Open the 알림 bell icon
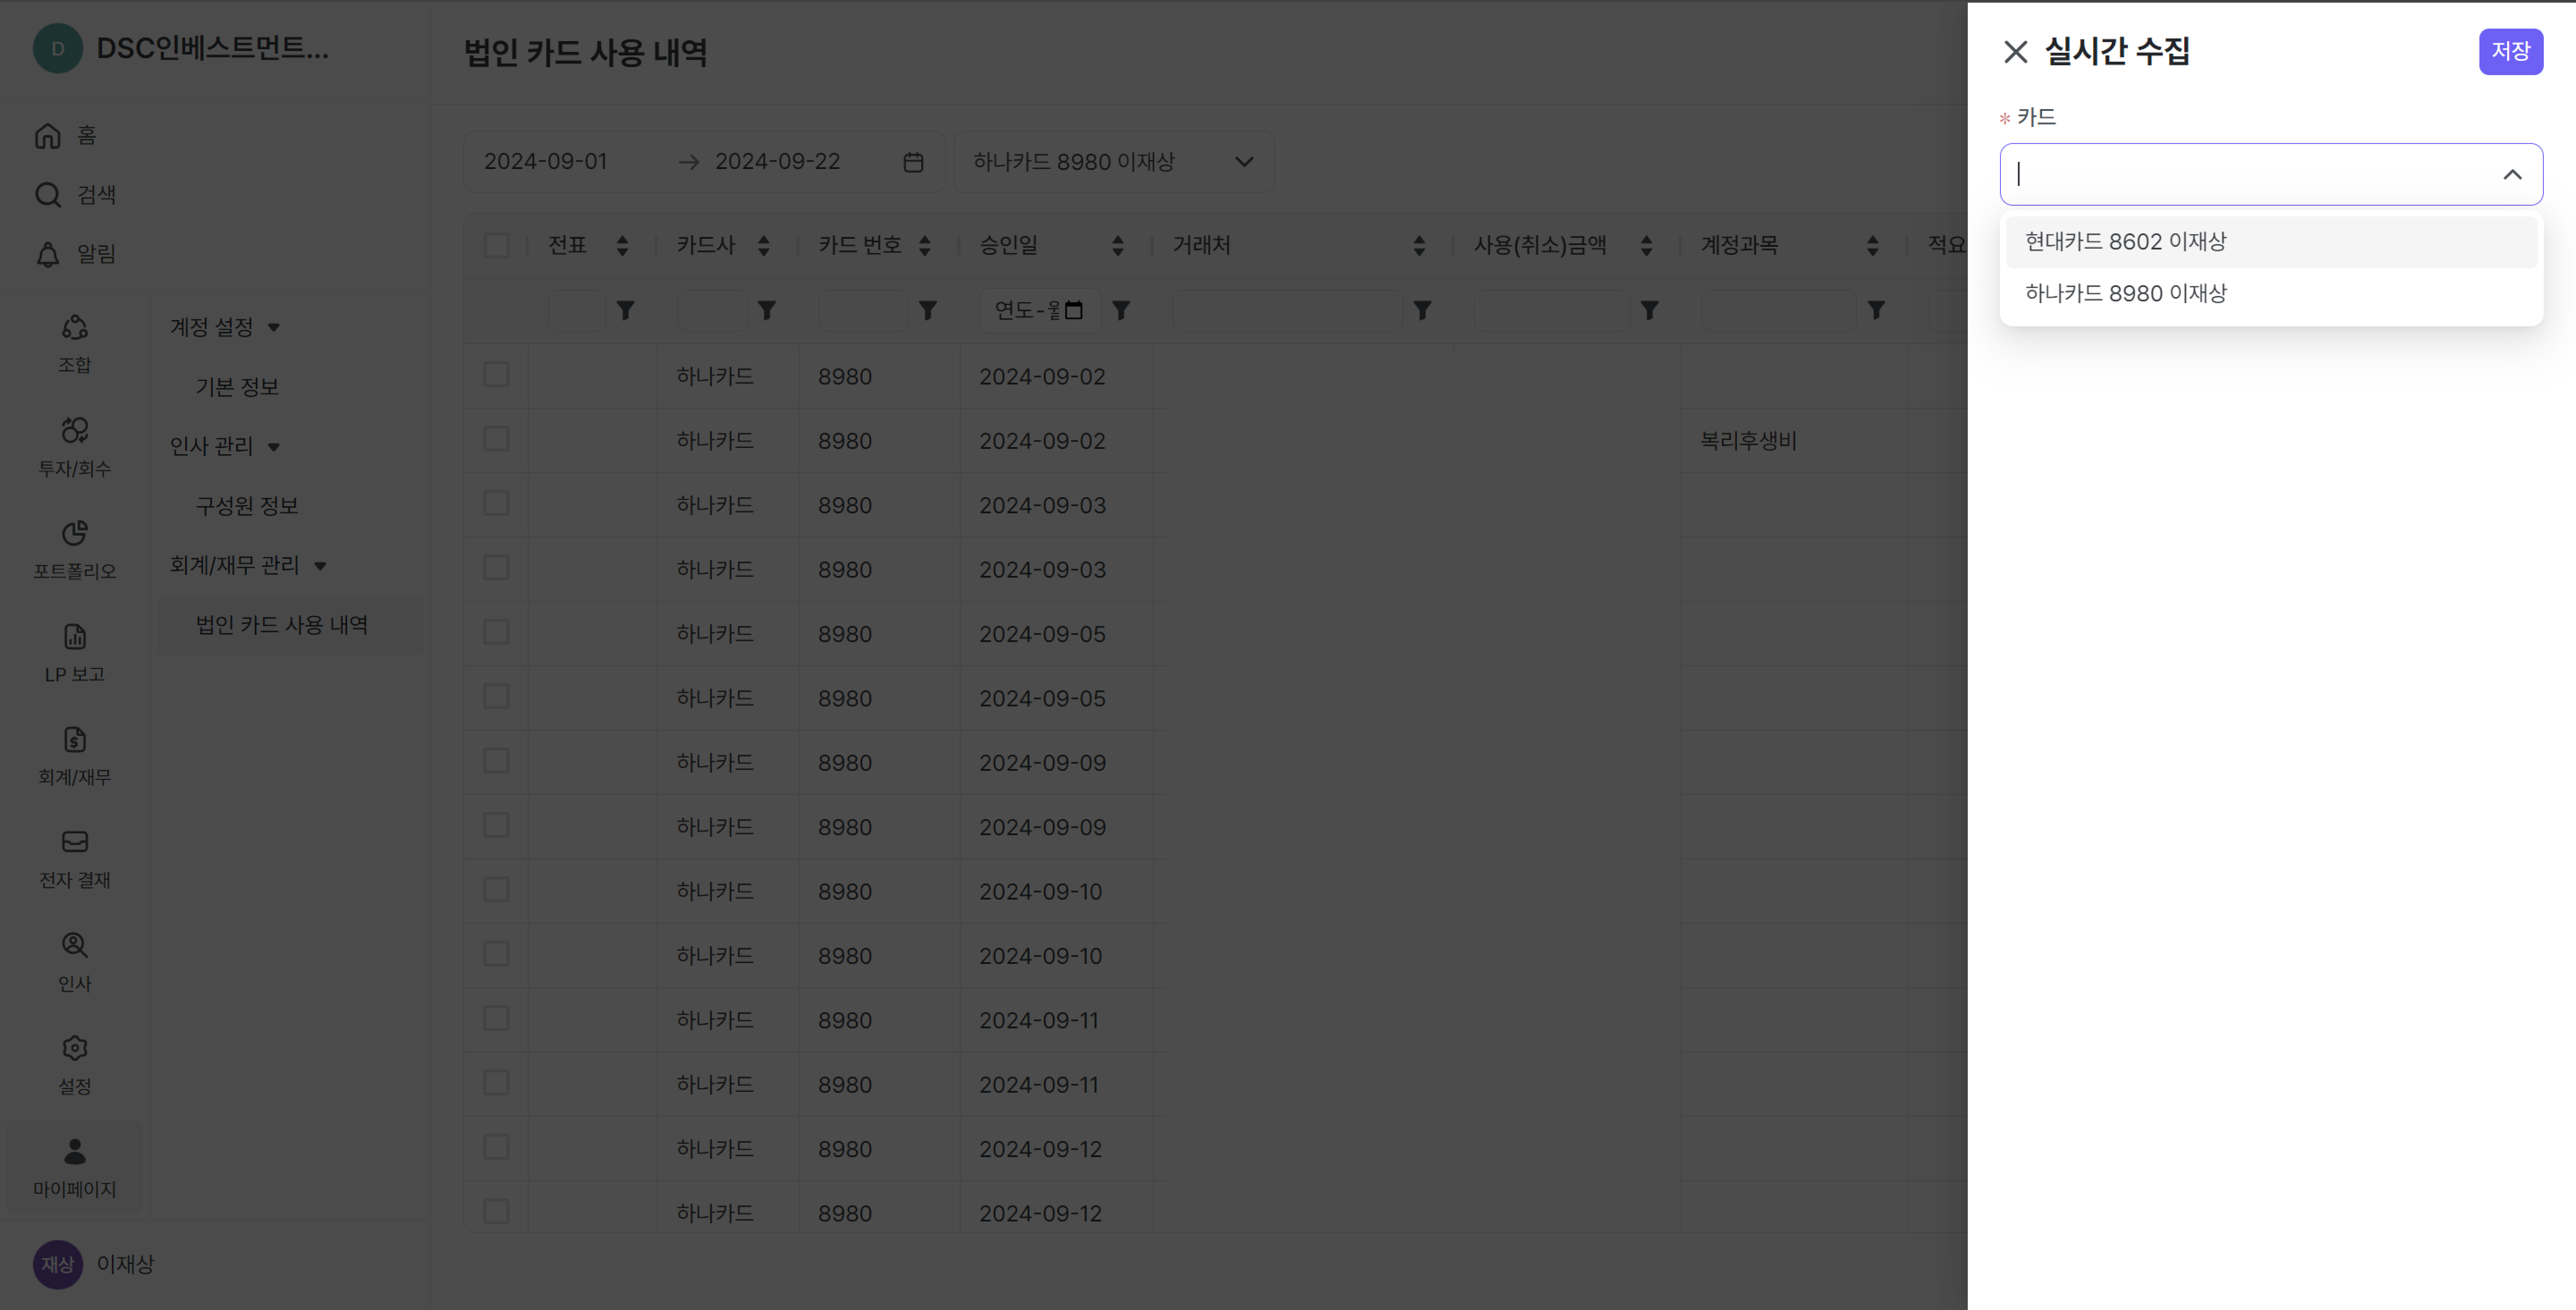The width and height of the screenshot is (2576, 1310). tap(48, 254)
